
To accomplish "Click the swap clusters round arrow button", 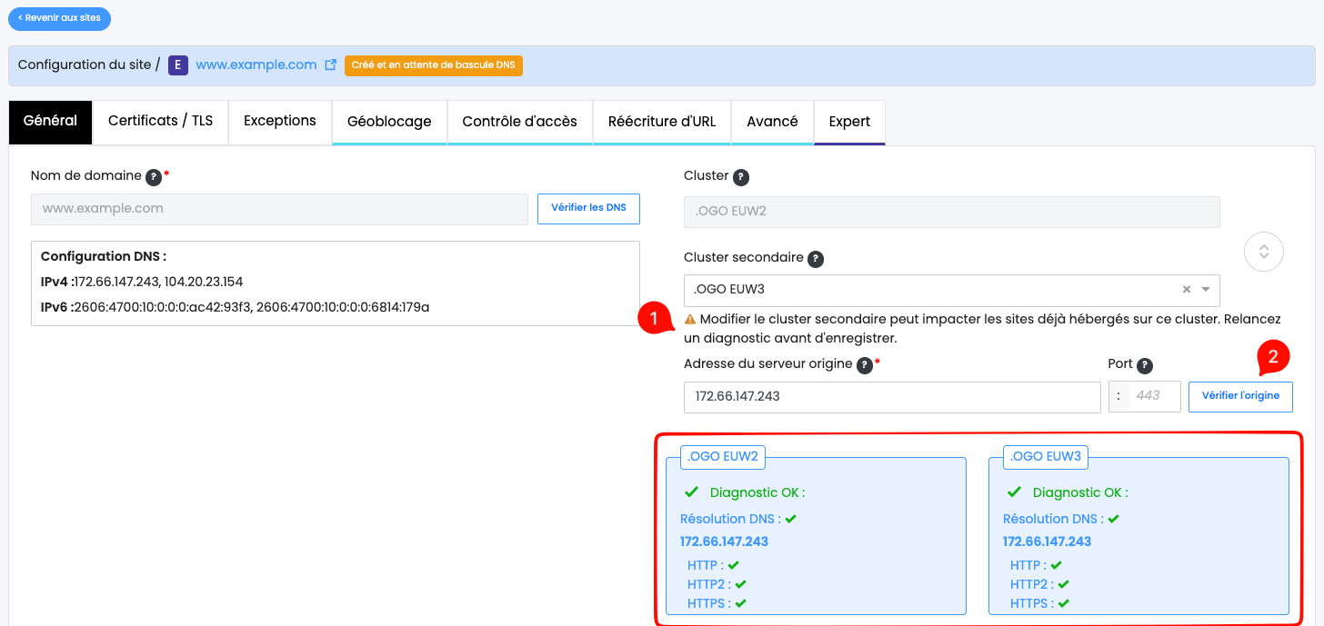I will (1263, 252).
